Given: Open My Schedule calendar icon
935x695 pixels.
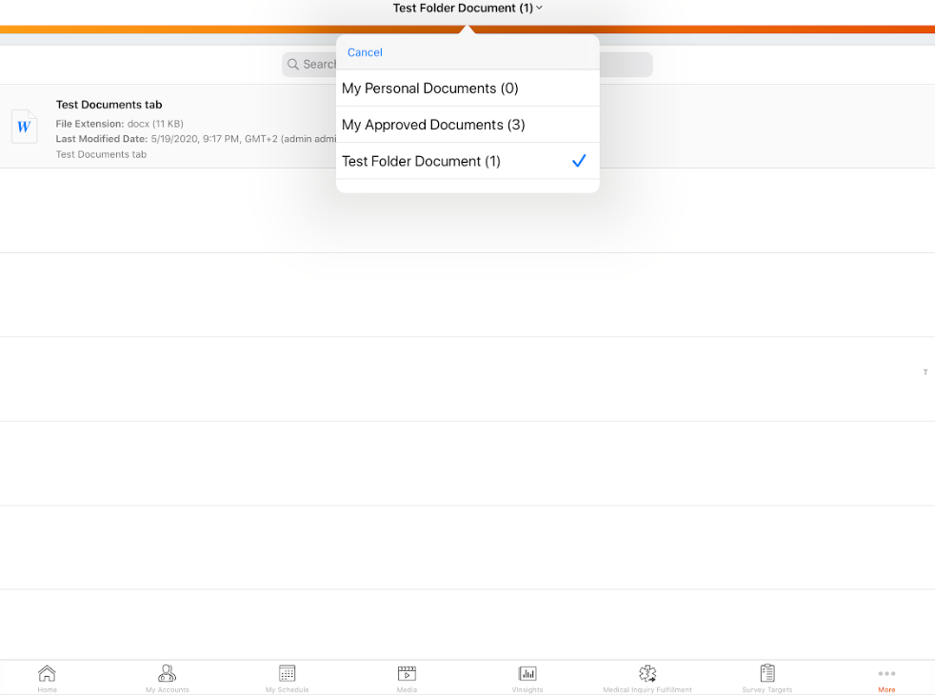Looking at the screenshot, I should click(x=287, y=674).
